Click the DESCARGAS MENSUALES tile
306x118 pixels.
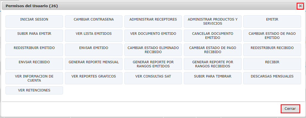[x=272, y=78]
